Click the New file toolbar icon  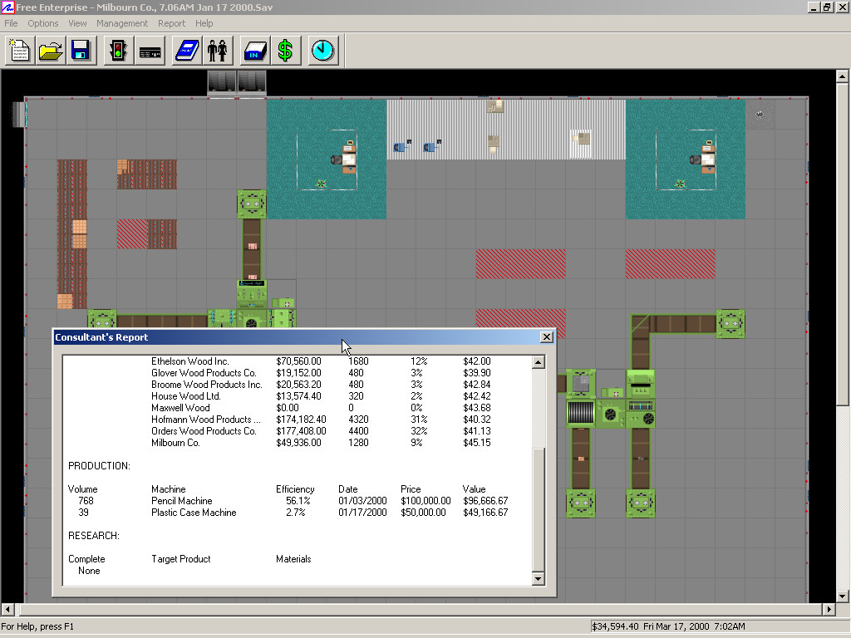coord(20,51)
